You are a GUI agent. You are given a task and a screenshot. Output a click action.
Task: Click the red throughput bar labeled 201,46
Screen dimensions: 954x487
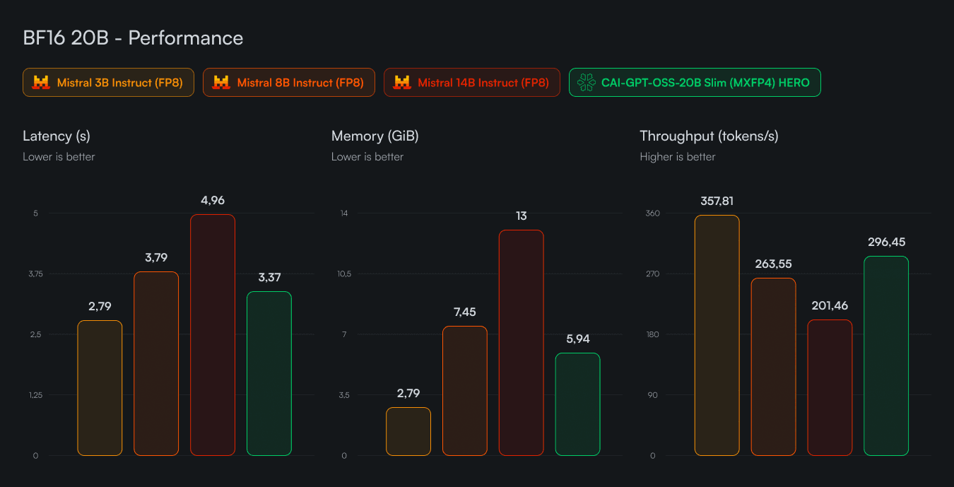click(830, 387)
